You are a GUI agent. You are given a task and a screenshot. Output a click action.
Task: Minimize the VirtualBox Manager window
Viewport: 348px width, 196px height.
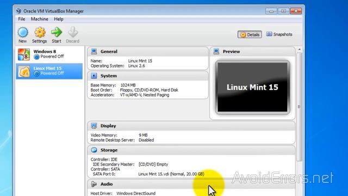coord(271,11)
